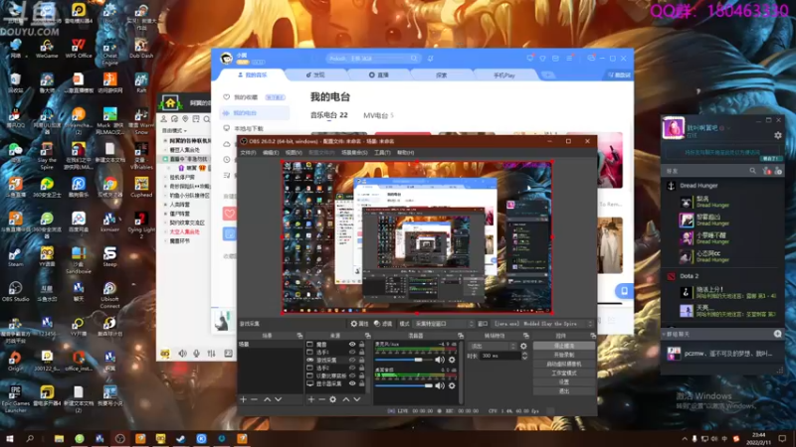This screenshot has width=796, height=447.
Task: Click Start Recording button in OBS controls
Action: click(x=564, y=355)
